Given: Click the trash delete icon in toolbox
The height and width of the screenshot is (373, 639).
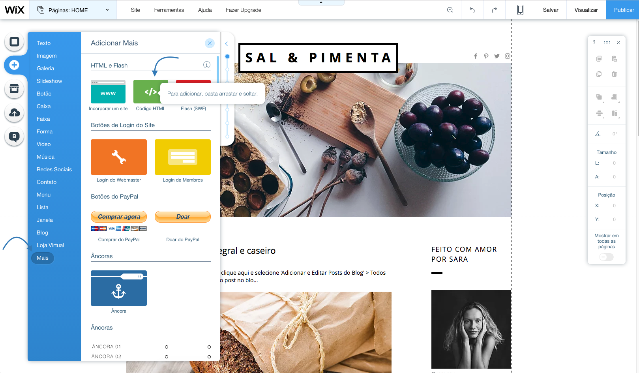Looking at the screenshot, I should pyautogui.click(x=614, y=74).
